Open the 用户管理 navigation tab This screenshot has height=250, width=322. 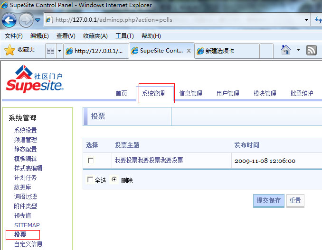coord(228,93)
